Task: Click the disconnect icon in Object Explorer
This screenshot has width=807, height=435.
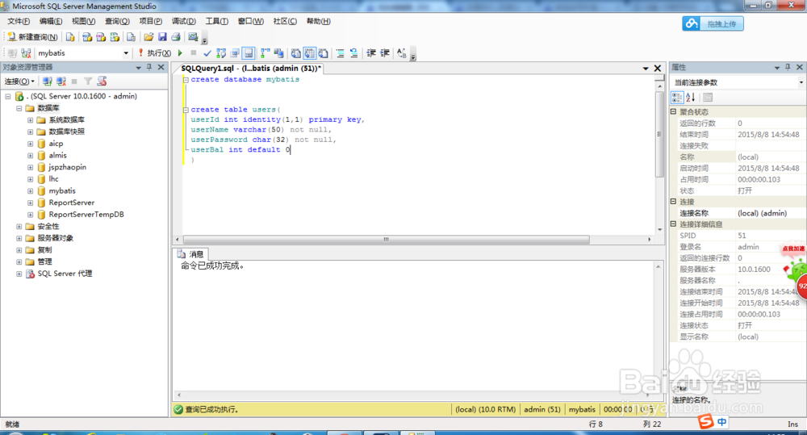Action: pos(61,82)
